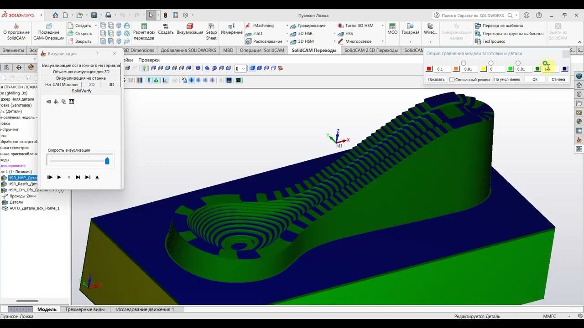Select AUTO_Детали_Box_Home_1 in the tree

pos(34,208)
